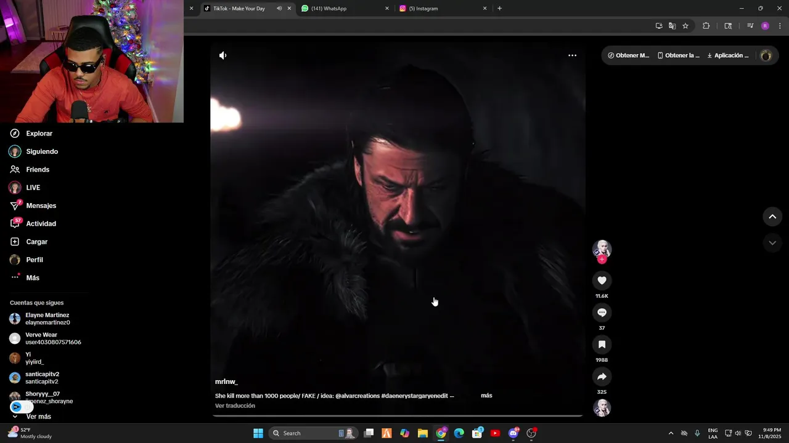Screen dimensions: 789x443
Task: Close the Instagram browser tab
Action: (484, 9)
